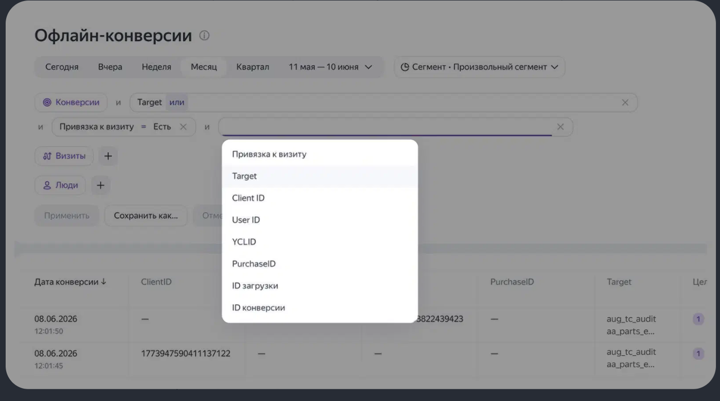This screenshot has height=401, width=720.
Task: Add a condition next to Визиты
Action: pos(108,156)
